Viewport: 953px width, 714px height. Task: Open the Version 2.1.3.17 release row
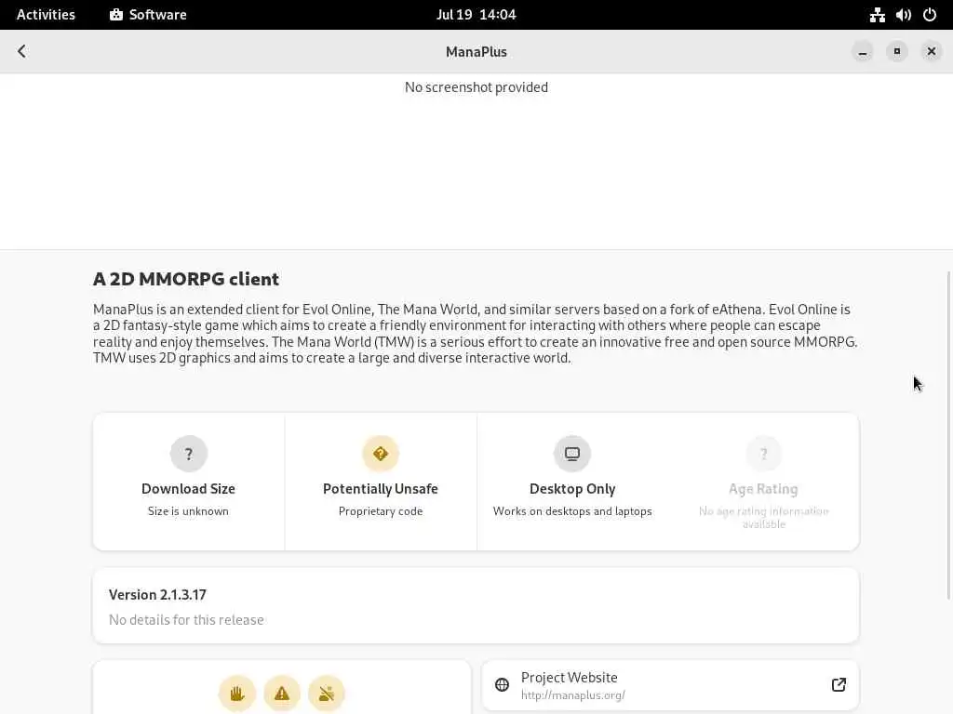(476, 606)
